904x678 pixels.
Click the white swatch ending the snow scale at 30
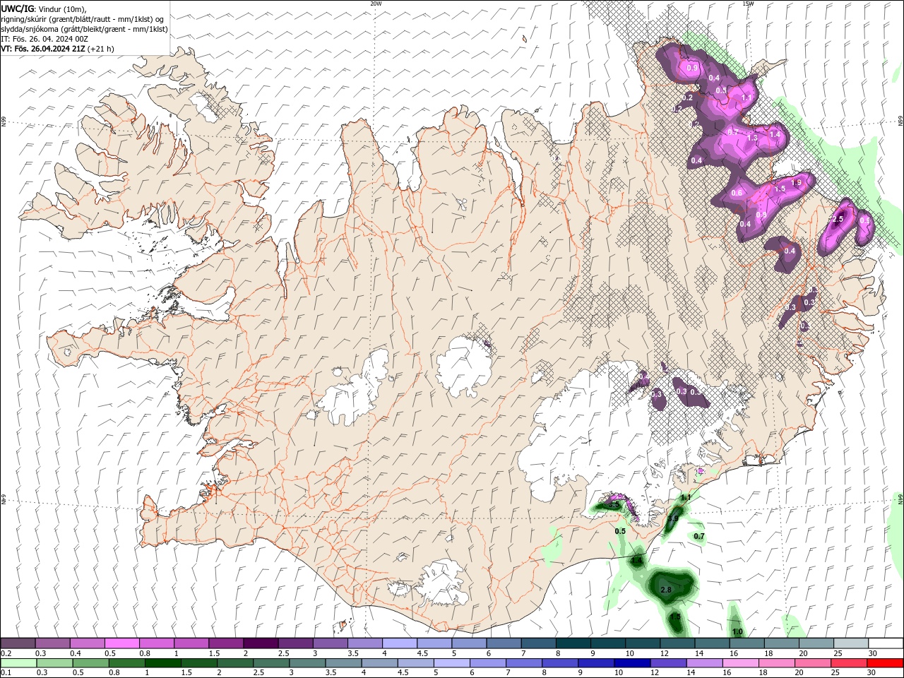(x=886, y=643)
